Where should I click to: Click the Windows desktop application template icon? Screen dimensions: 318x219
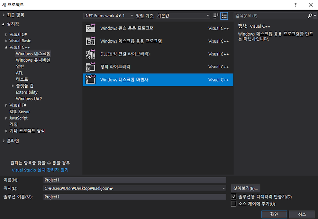[x=91, y=41]
